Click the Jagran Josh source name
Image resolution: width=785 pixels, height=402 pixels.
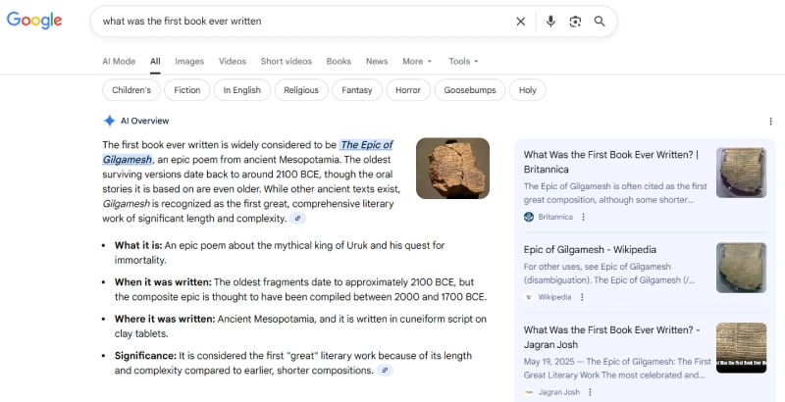(558, 392)
